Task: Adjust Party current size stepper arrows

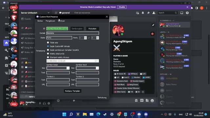Action: [85, 38]
